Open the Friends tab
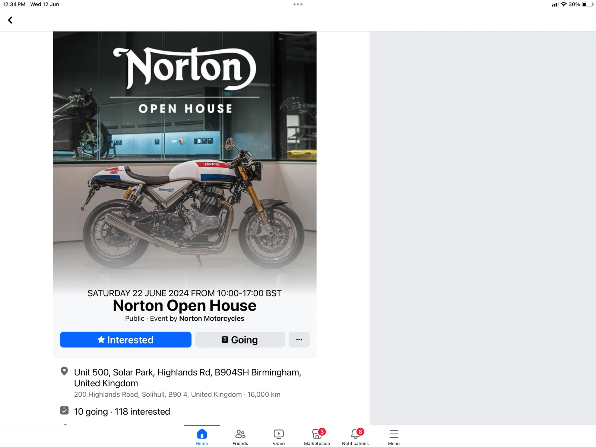The height and width of the screenshot is (447, 596). tap(240, 437)
